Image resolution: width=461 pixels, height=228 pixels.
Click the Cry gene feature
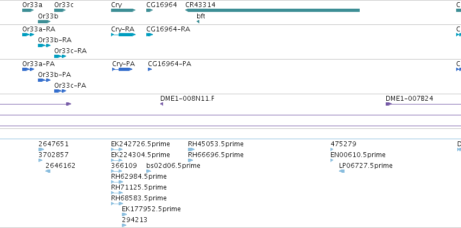(123, 10)
